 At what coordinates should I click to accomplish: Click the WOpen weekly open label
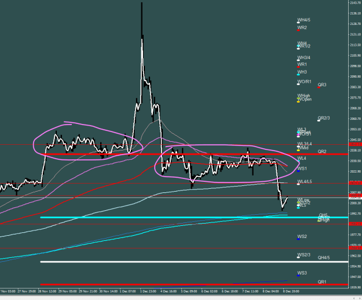click(x=305, y=100)
